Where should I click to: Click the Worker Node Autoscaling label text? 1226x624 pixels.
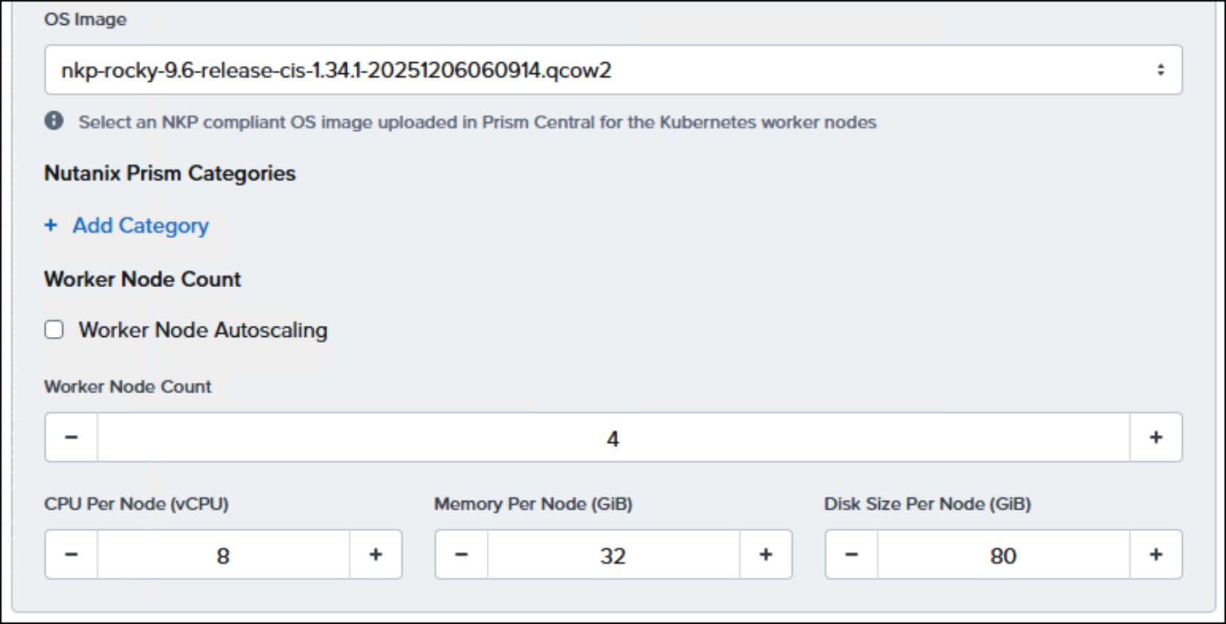tap(203, 330)
